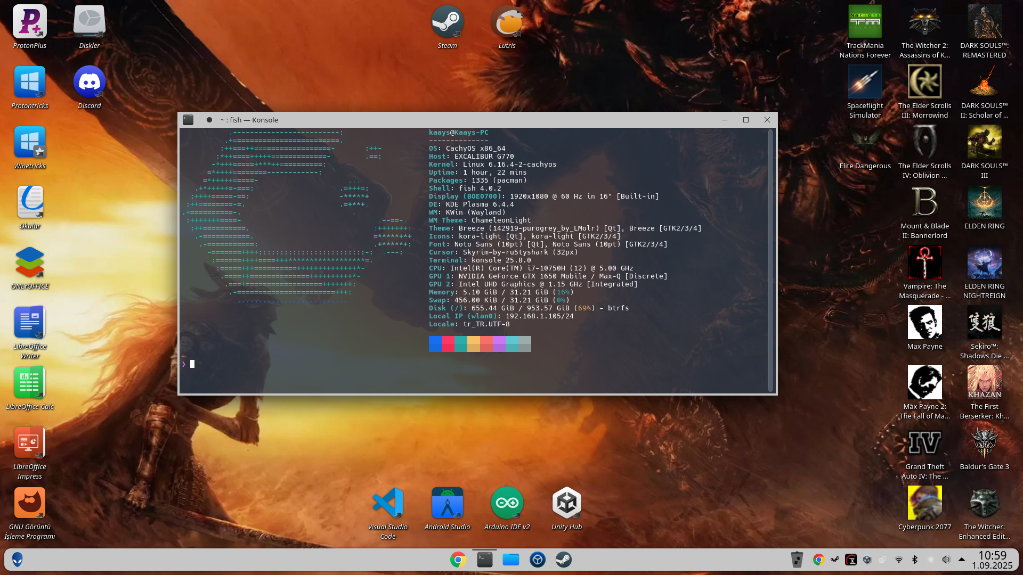This screenshot has width=1023, height=575.
Task: Launch the GNU image program (GIMP) icon
Action: (30, 503)
